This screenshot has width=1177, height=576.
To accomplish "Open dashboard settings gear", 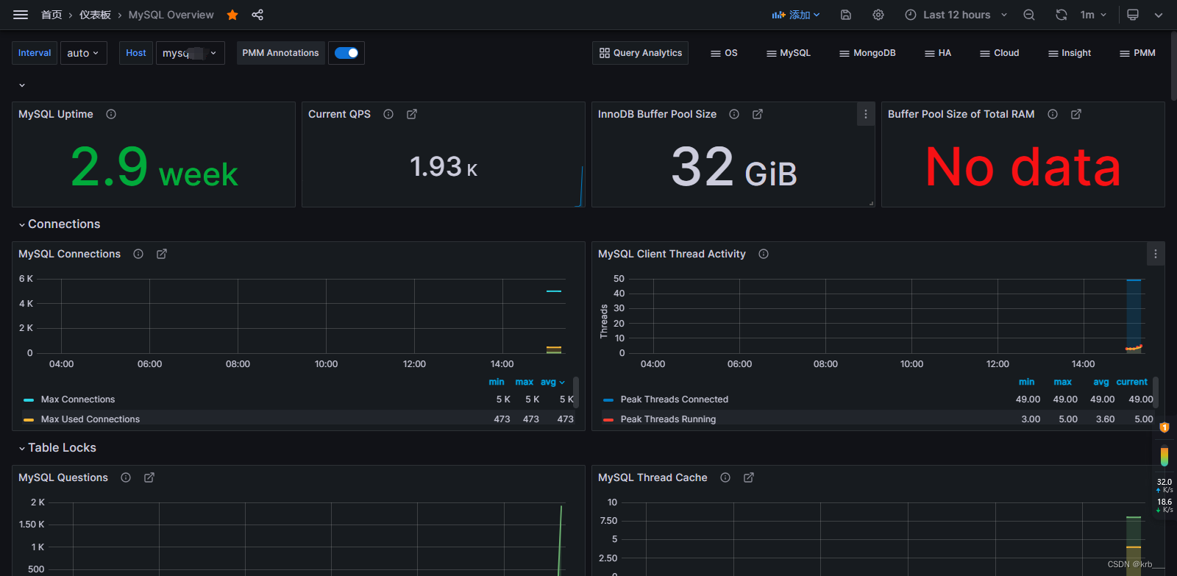I will pyautogui.click(x=878, y=15).
